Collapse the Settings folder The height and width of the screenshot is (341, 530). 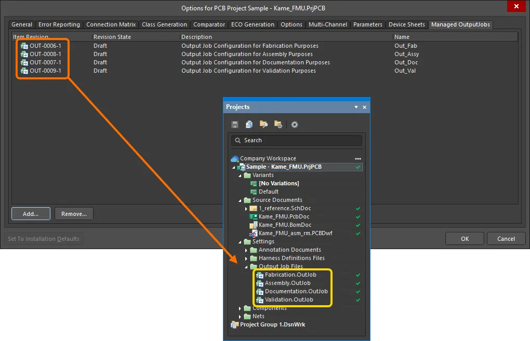(x=240, y=242)
